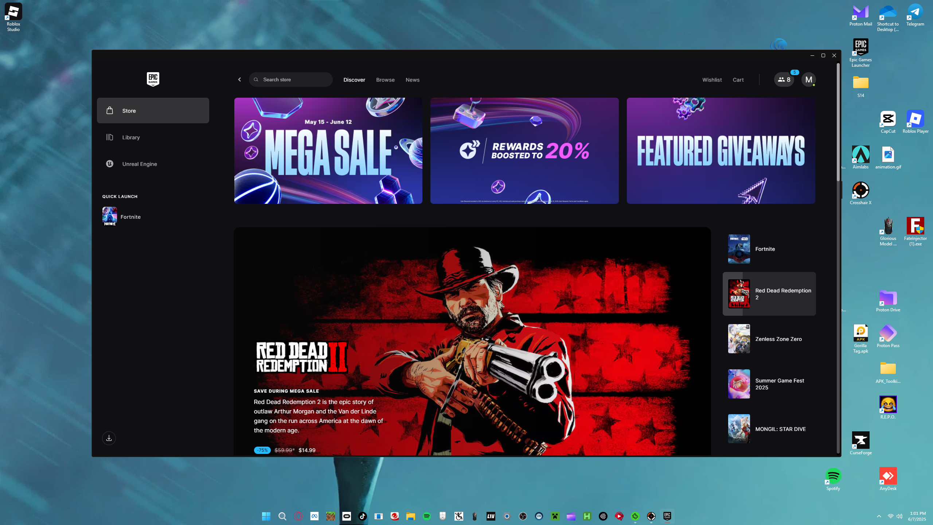Select the Store sidebar item
This screenshot has width=933, height=525.
click(x=153, y=110)
